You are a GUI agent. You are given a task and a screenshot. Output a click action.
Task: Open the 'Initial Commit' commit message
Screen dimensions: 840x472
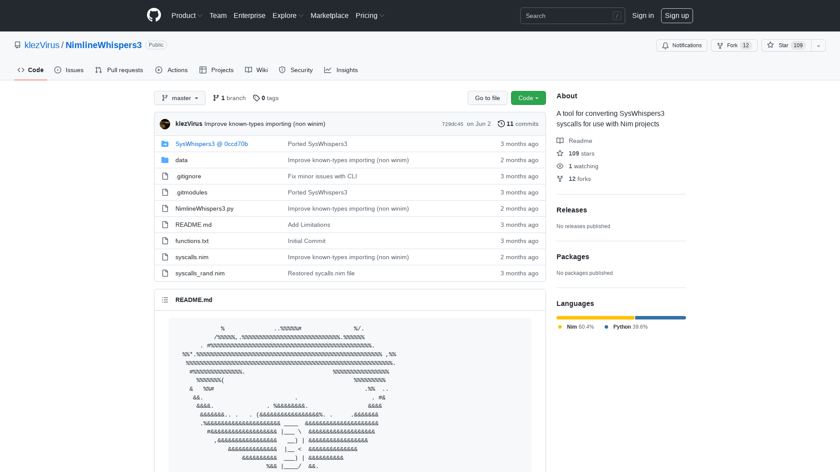pyautogui.click(x=307, y=241)
